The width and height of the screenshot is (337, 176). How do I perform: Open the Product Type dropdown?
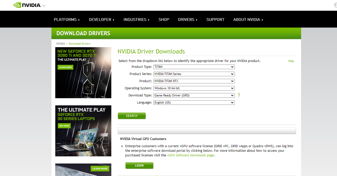click(194, 67)
